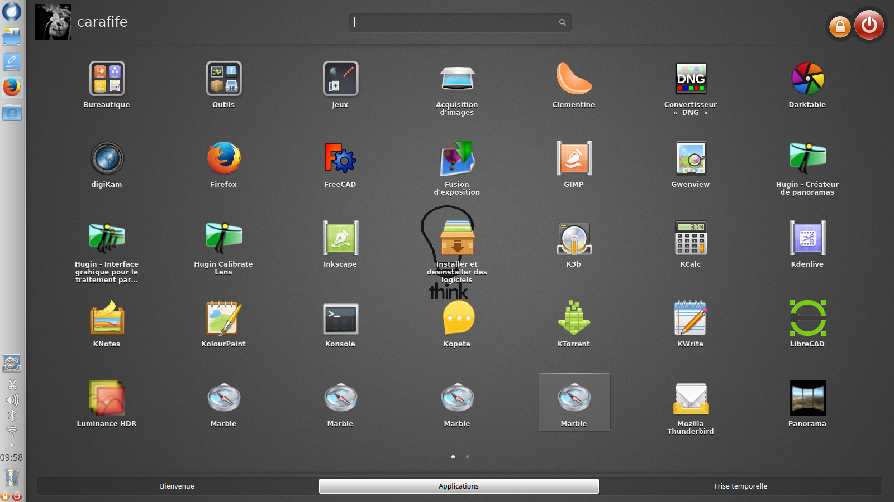Viewport: 894px width, 502px height.
Task: Open Mozilla Thunderbird
Action: 691,408
